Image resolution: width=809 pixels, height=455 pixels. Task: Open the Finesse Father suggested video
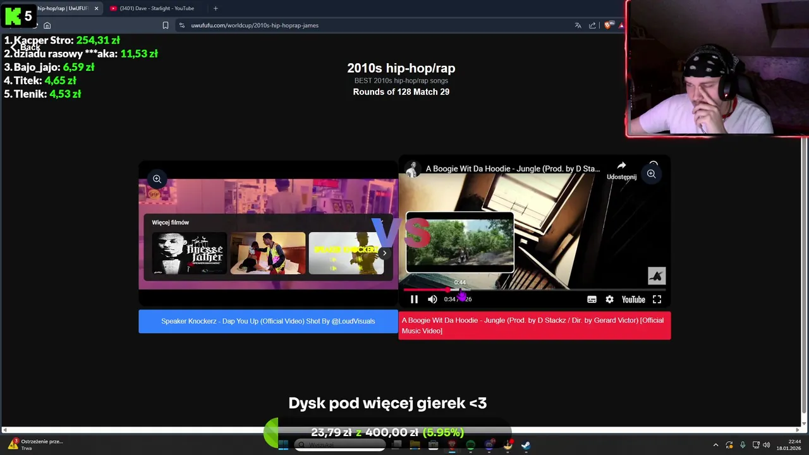point(189,253)
